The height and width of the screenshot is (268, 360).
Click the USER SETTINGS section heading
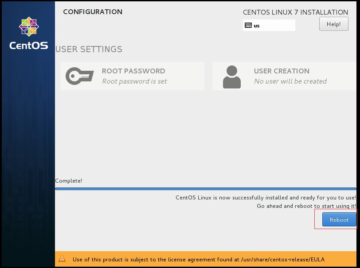click(89, 49)
